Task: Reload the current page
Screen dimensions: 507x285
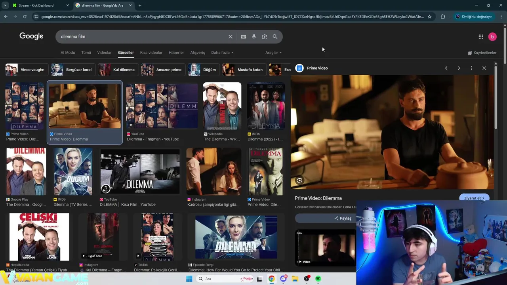Action: [25, 17]
